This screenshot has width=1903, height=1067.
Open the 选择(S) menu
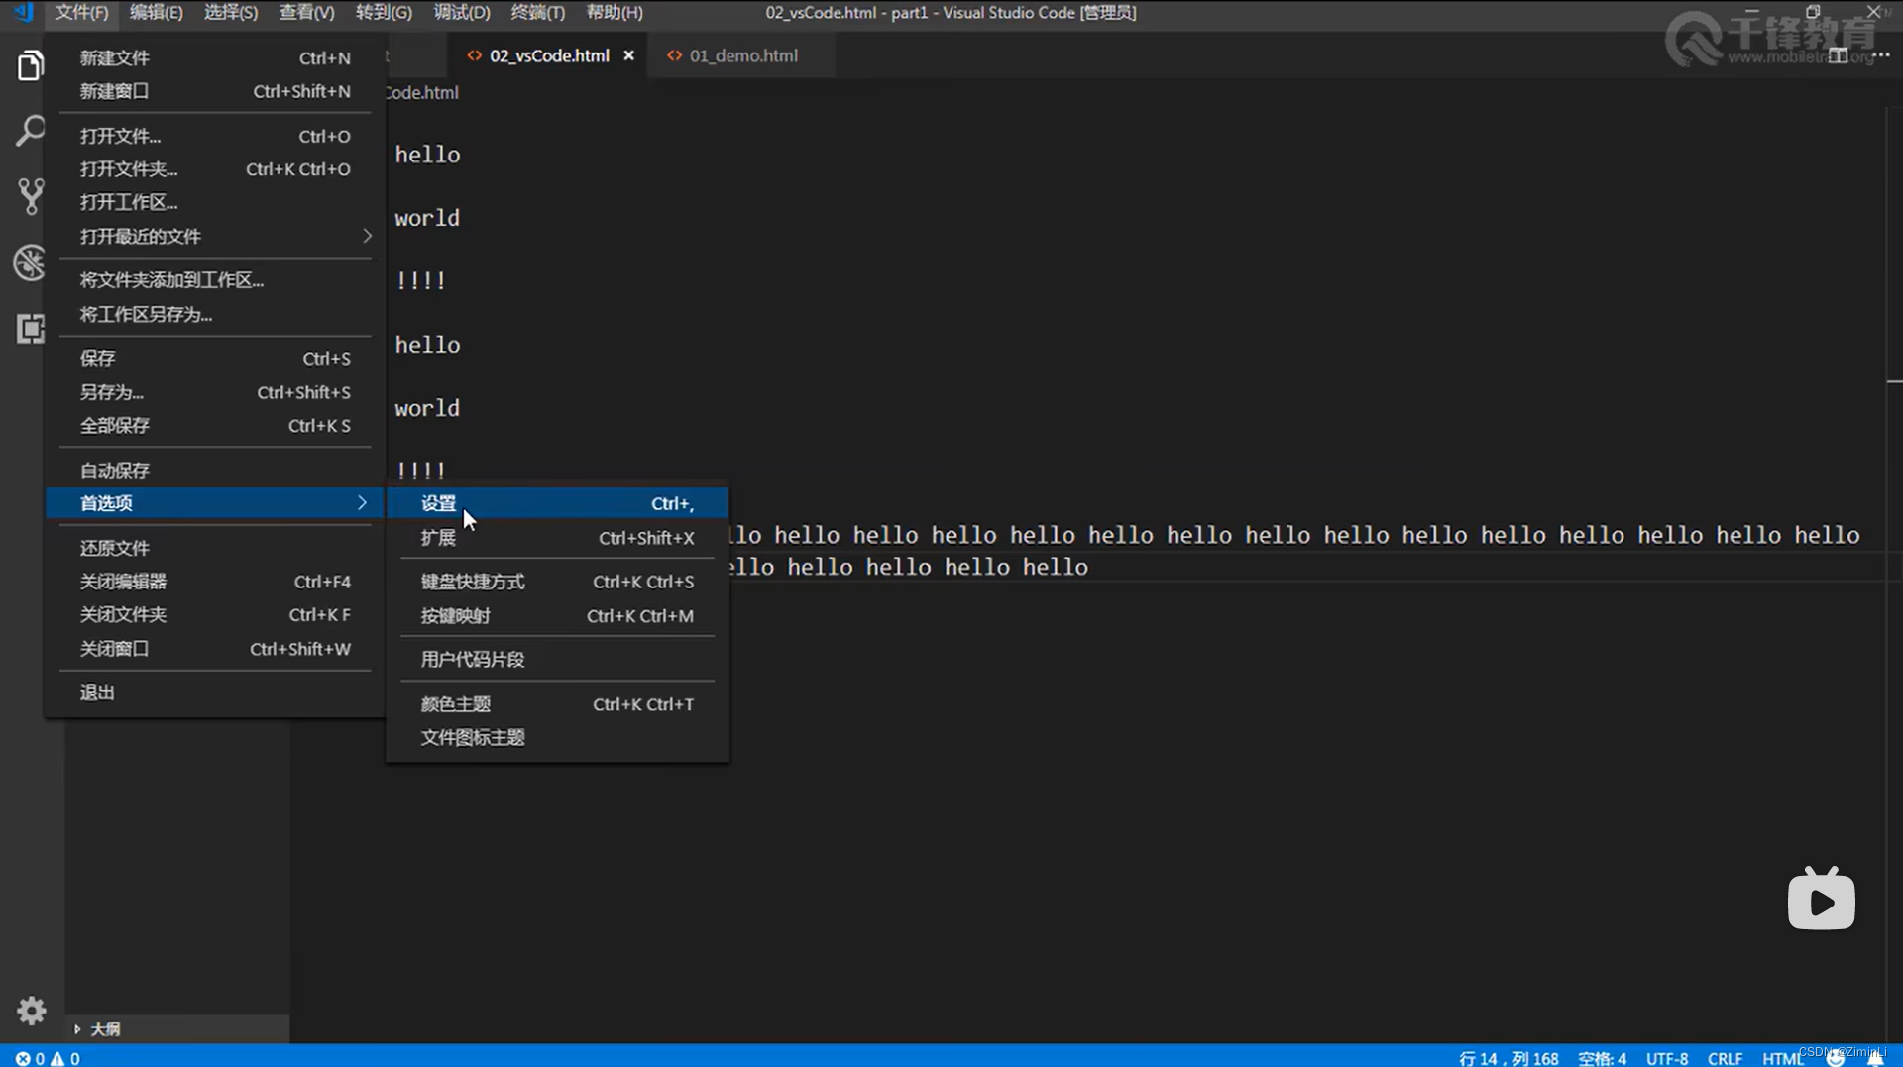[x=230, y=13]
